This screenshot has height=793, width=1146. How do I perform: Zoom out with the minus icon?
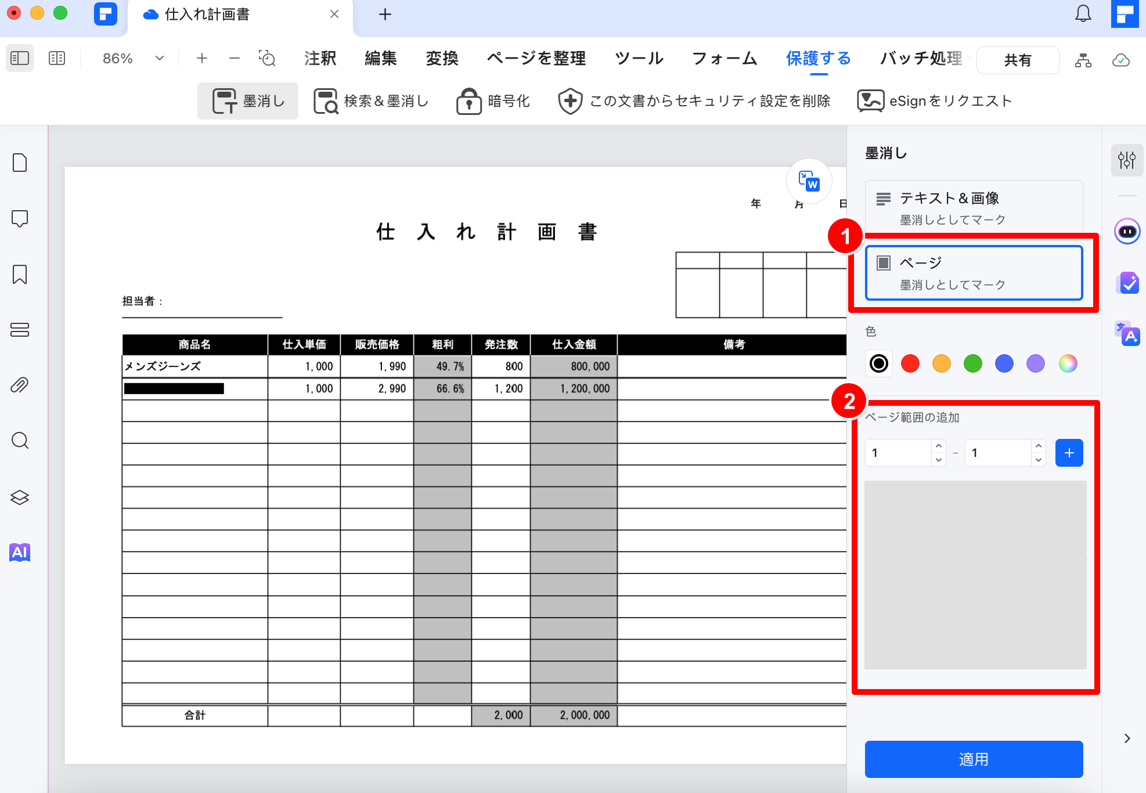(x=235, y=58)
